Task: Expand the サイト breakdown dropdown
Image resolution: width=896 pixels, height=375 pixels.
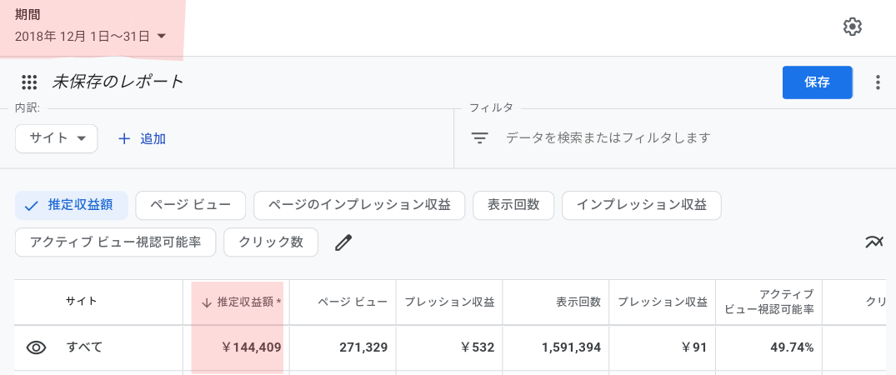Action: [x=57, y=138]
